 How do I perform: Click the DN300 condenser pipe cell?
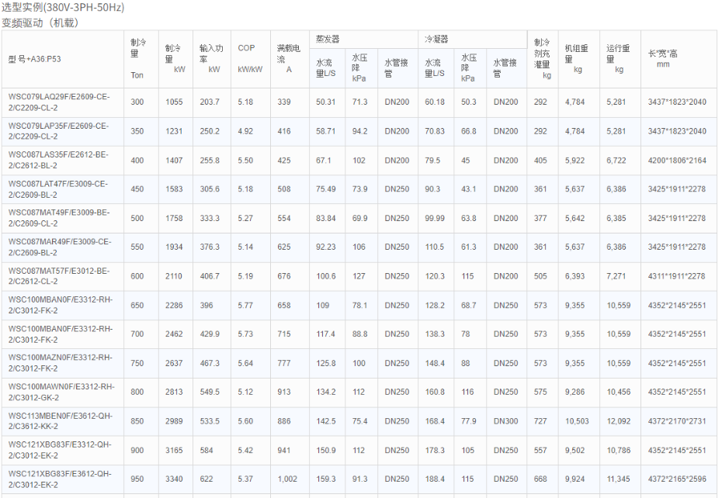505,421
